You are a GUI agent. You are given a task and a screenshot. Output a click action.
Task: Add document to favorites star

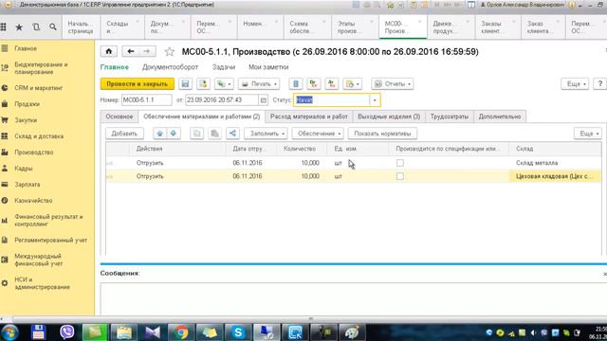[169, 52]
